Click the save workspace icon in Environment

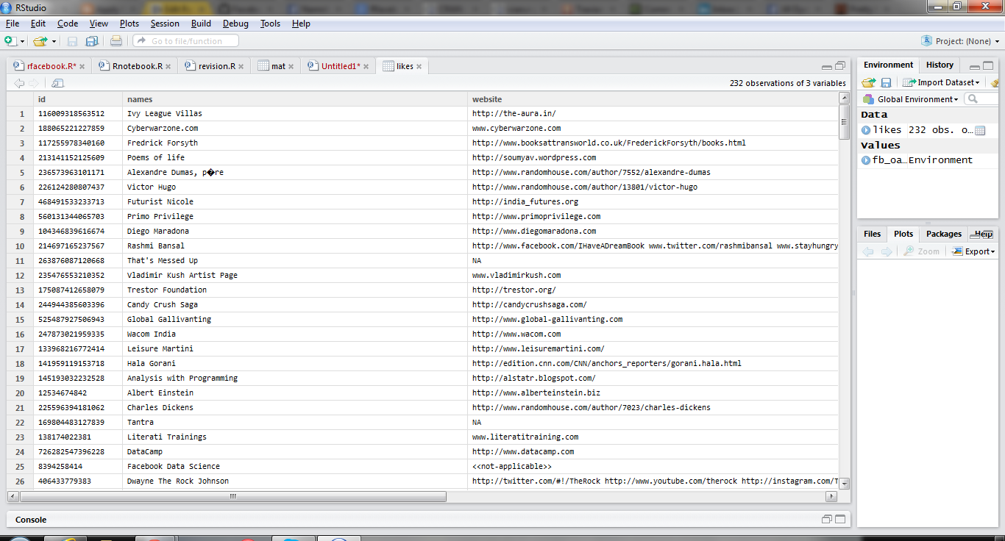tap(887, 83)
